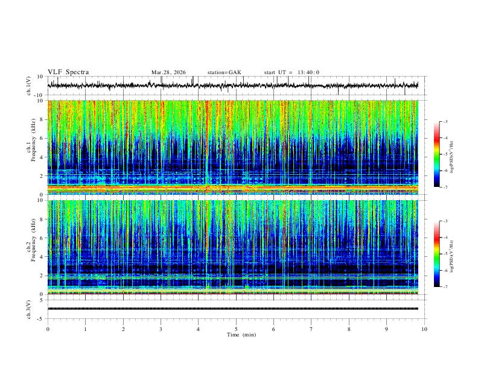Click the lower color bar's log(PSD) label
The image size is (478, 369).
coord(452,256)
